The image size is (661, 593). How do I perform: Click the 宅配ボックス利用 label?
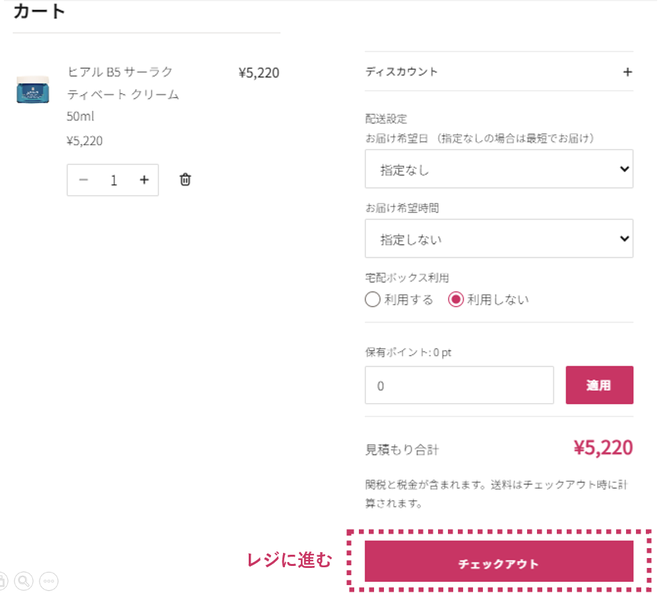(407, 278)
